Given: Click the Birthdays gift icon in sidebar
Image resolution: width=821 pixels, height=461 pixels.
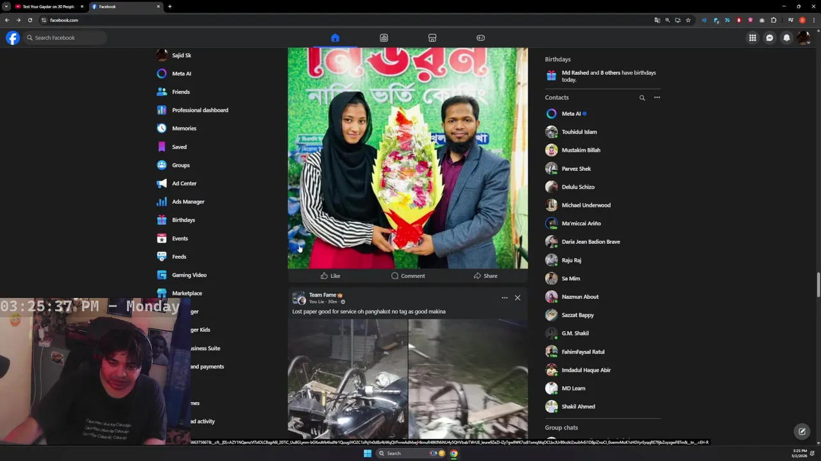Looking at the screenshot, I should 162,220.
